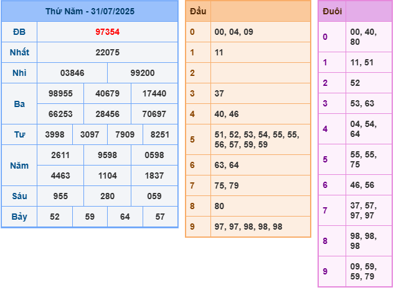Click the Ba prize number 17440
396x290 pixels.
click(x=154, y=93)
